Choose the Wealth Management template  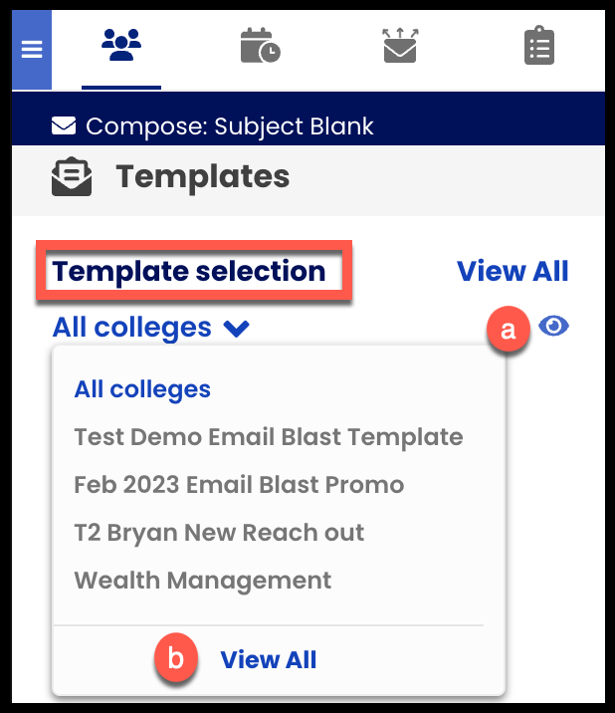[202, 580]
